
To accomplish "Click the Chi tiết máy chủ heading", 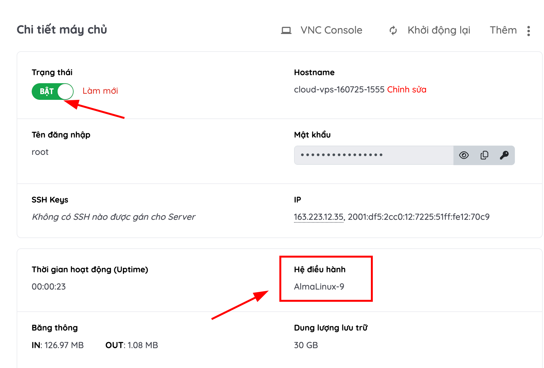I will (62, 30).
